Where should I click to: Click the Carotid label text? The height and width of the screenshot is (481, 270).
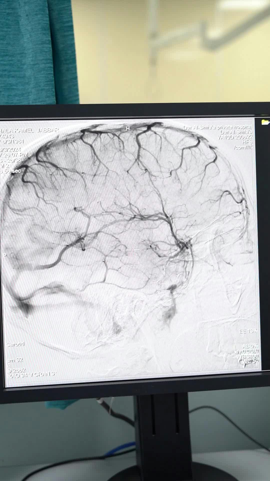click(x=15, y=344)
